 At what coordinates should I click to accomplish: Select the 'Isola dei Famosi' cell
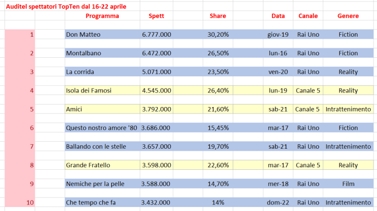pyautogui.click(x=88, y=90)
